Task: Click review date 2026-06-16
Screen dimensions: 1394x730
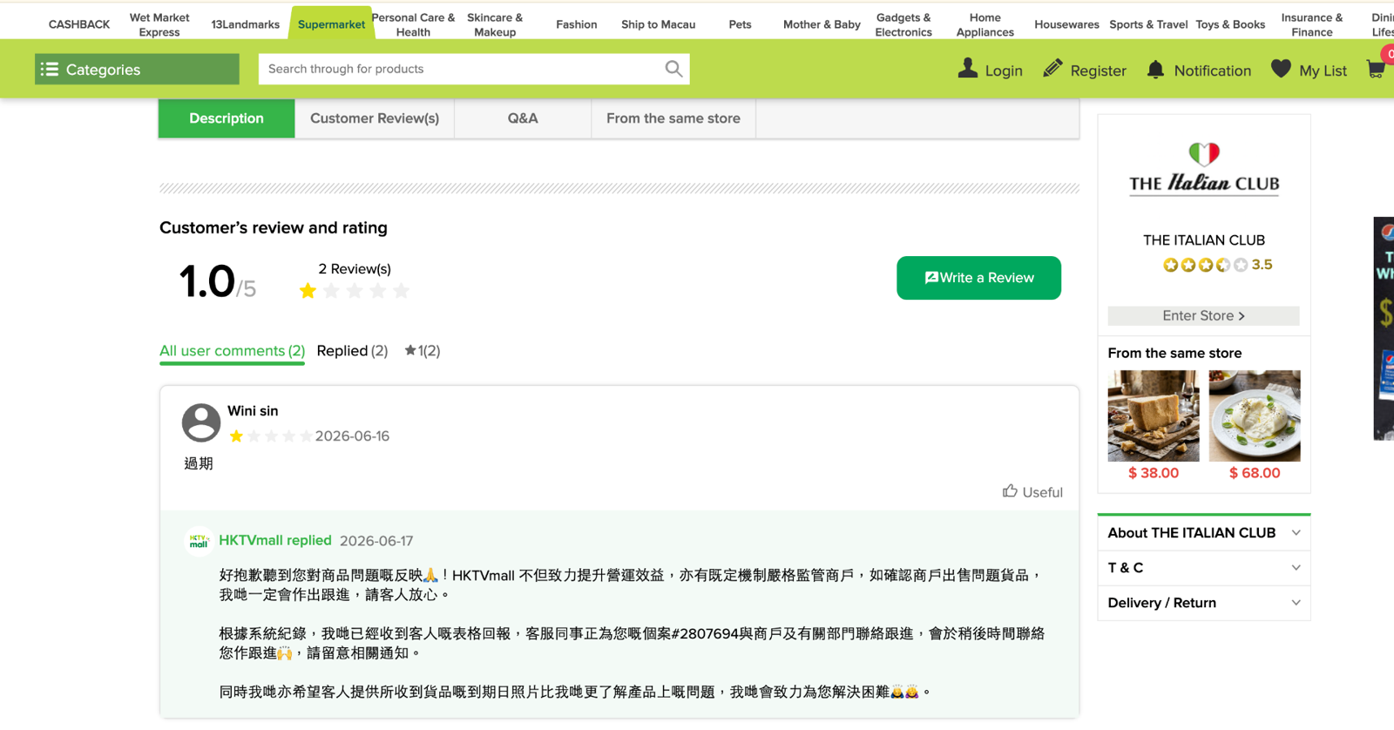Action: 352,436
